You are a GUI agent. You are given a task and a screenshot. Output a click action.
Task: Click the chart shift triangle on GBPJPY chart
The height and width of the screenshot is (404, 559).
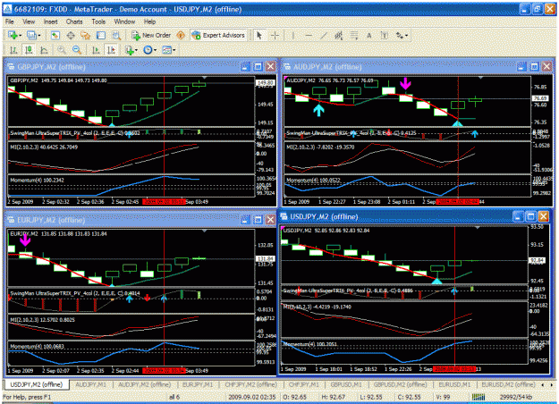(x=204, y=77)
